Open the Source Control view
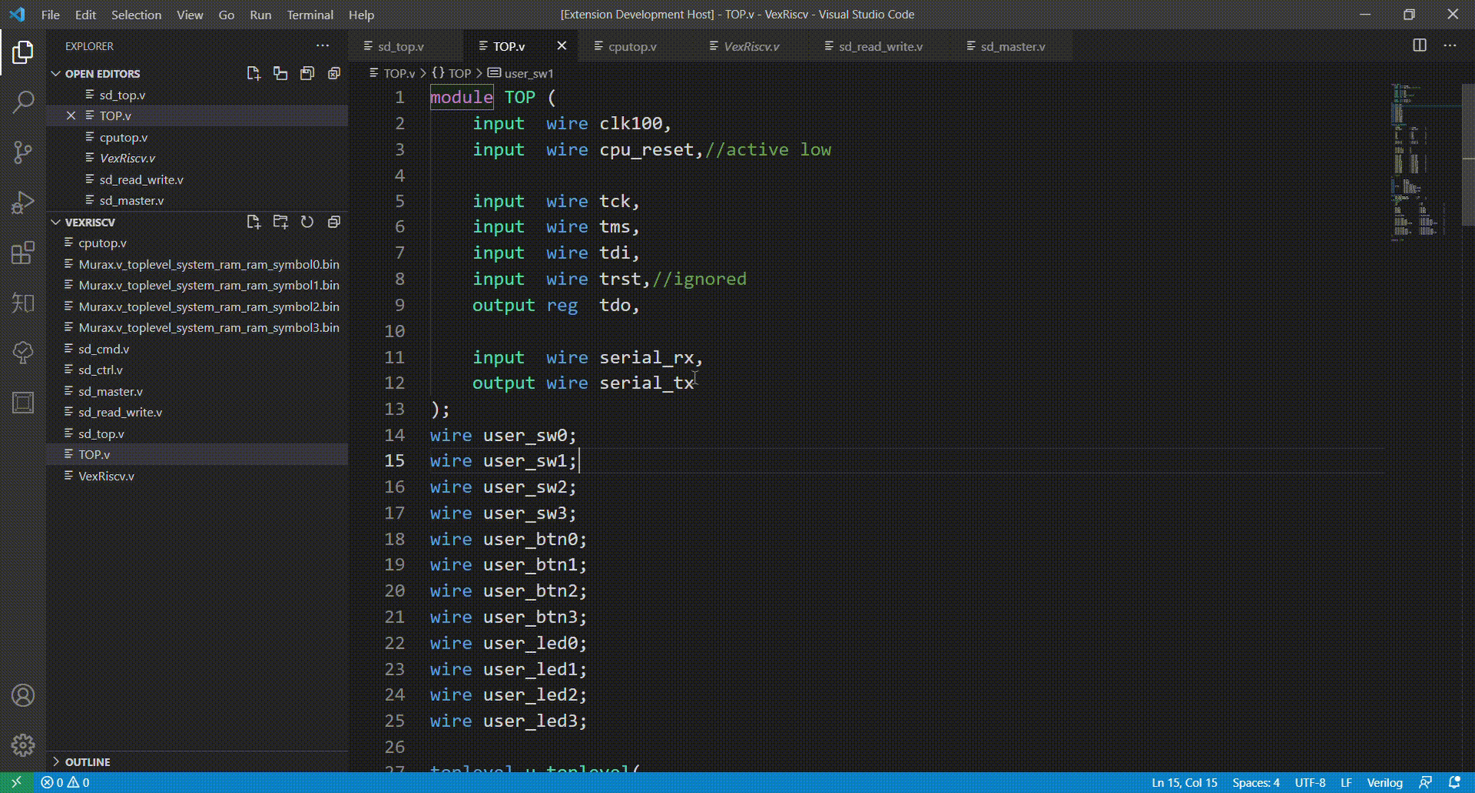This screenshot has height=793, width=1475. (x=23, y=152)
